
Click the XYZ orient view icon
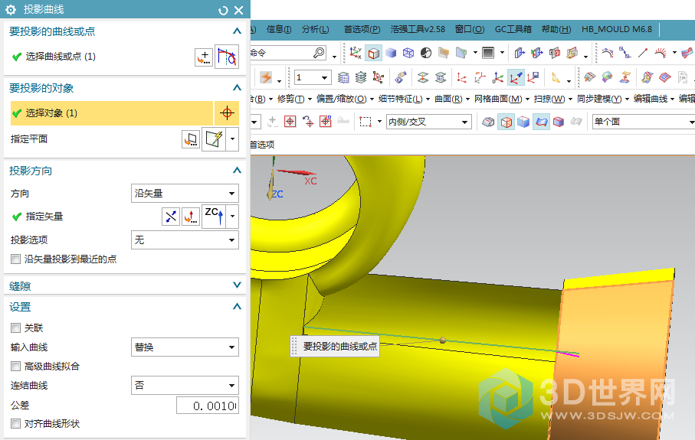coord(356,53)
